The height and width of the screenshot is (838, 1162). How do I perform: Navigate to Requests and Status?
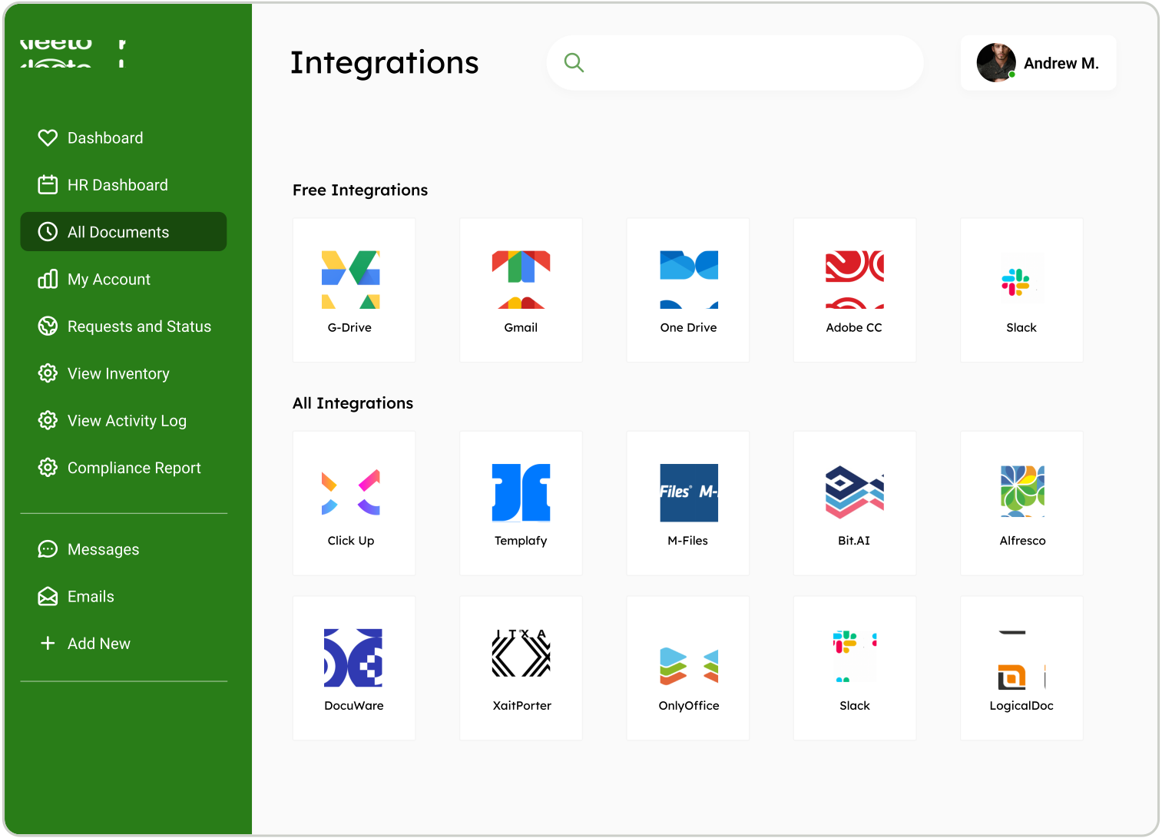124,326
